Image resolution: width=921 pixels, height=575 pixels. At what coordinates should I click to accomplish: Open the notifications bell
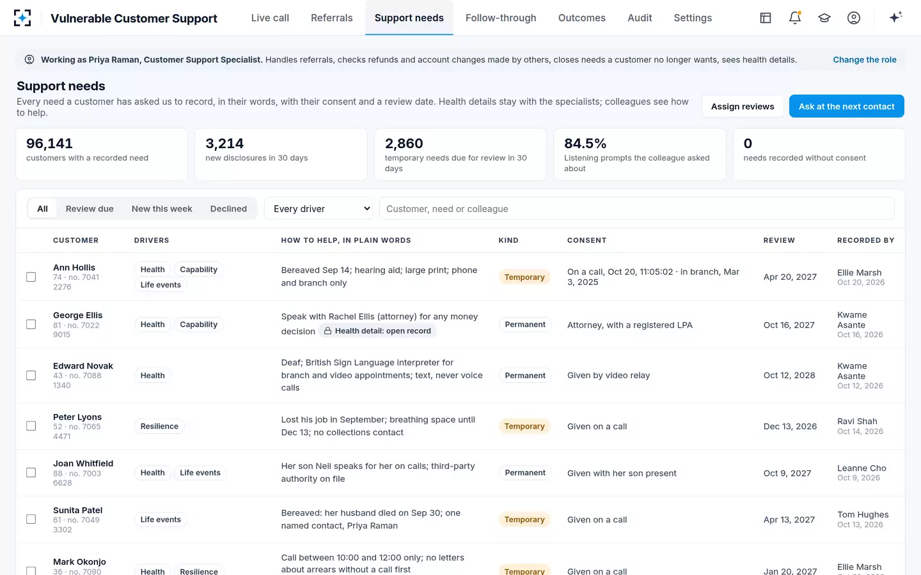[x=795, y=18]
